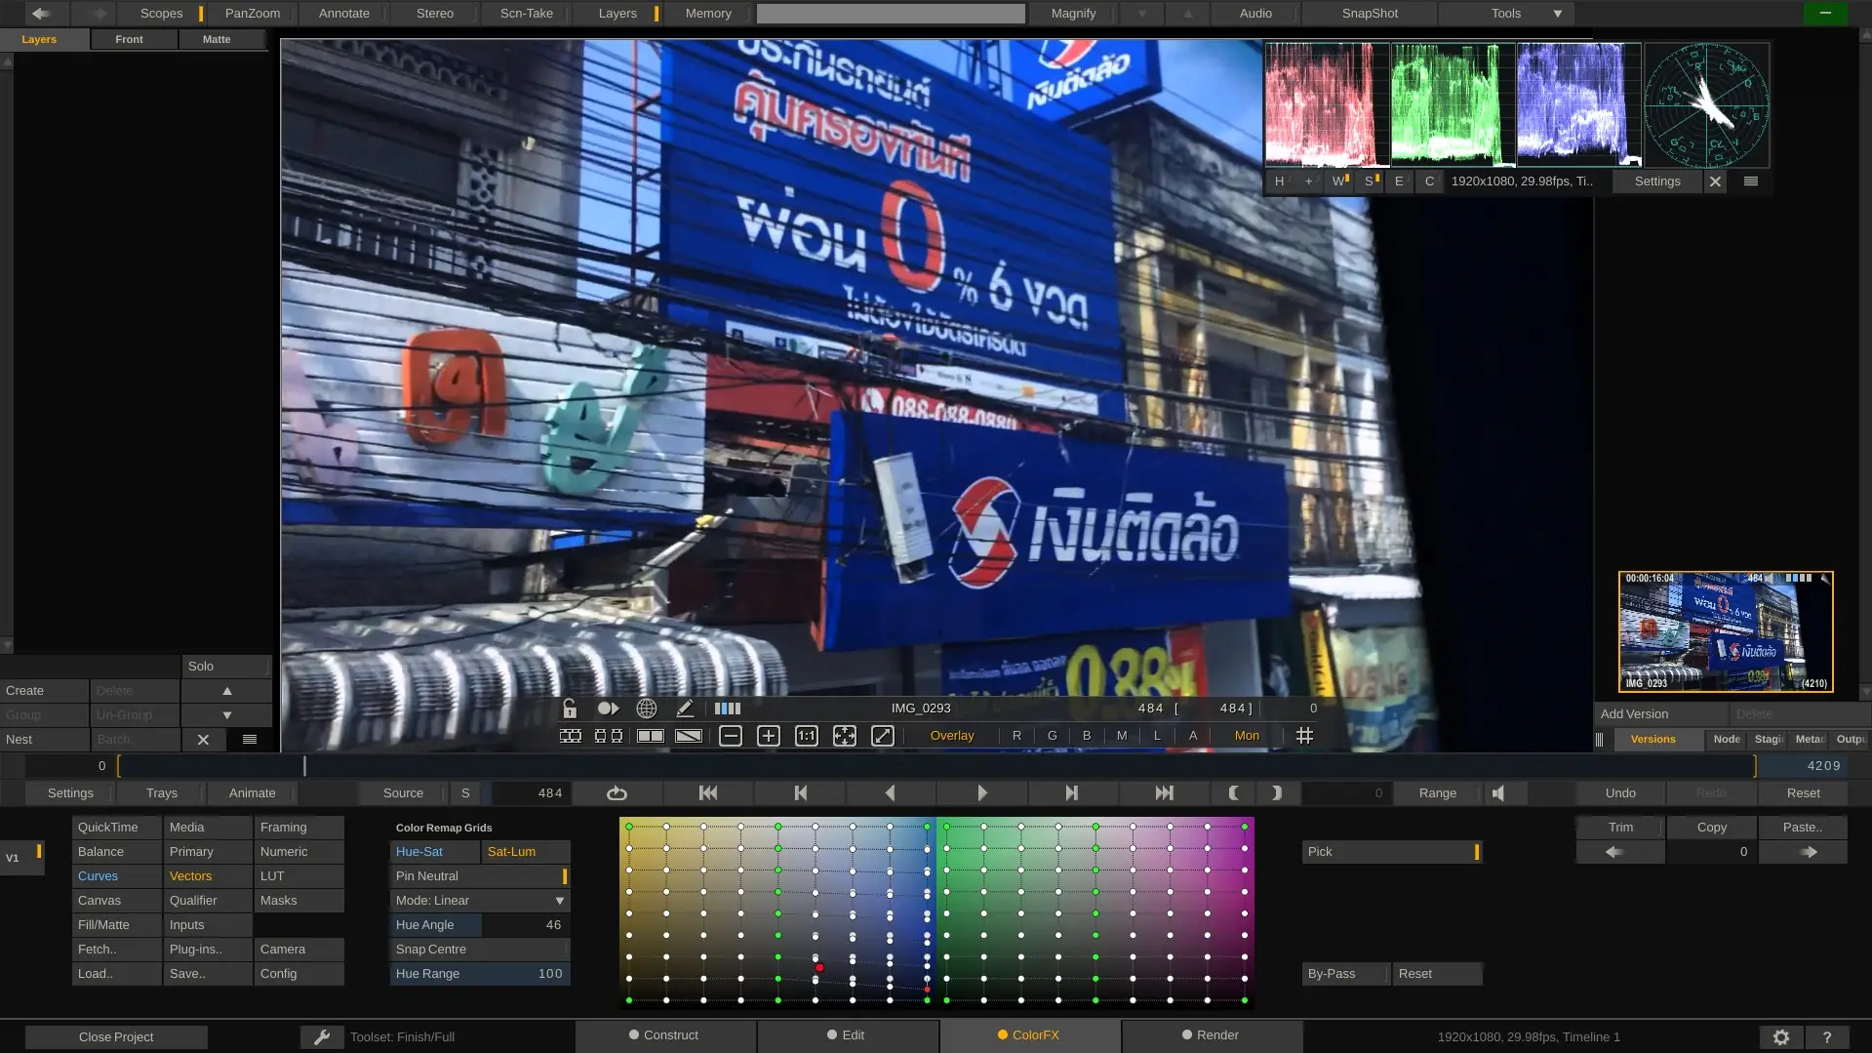1872x1053 pixels.
Task: Click the loop playback icon
Action: [x=617, y=793]
